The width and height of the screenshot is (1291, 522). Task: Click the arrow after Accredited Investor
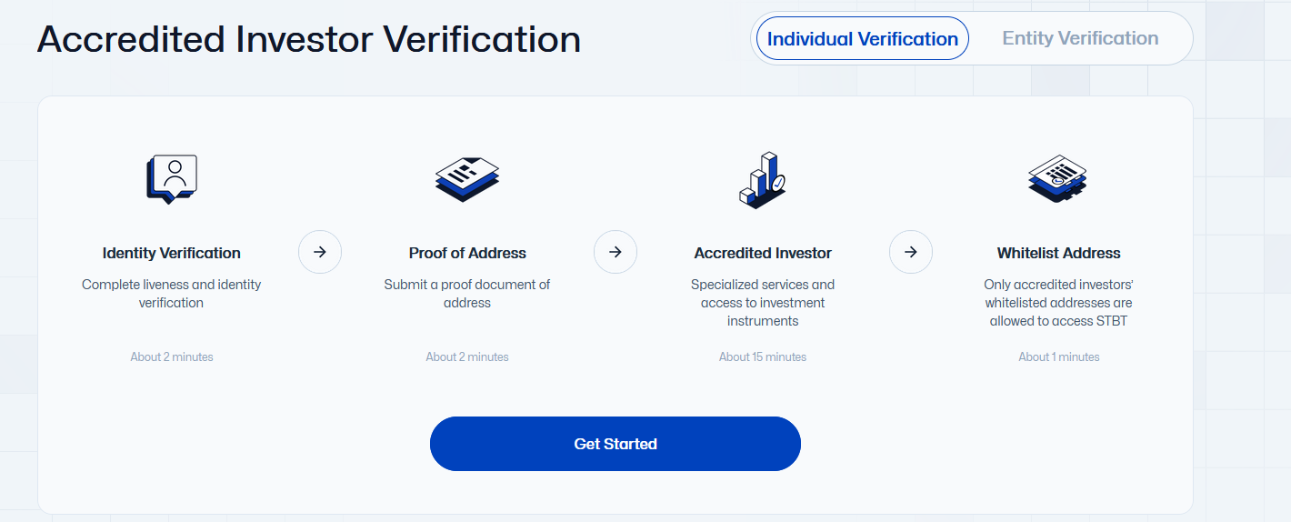(x=911, y=252)
